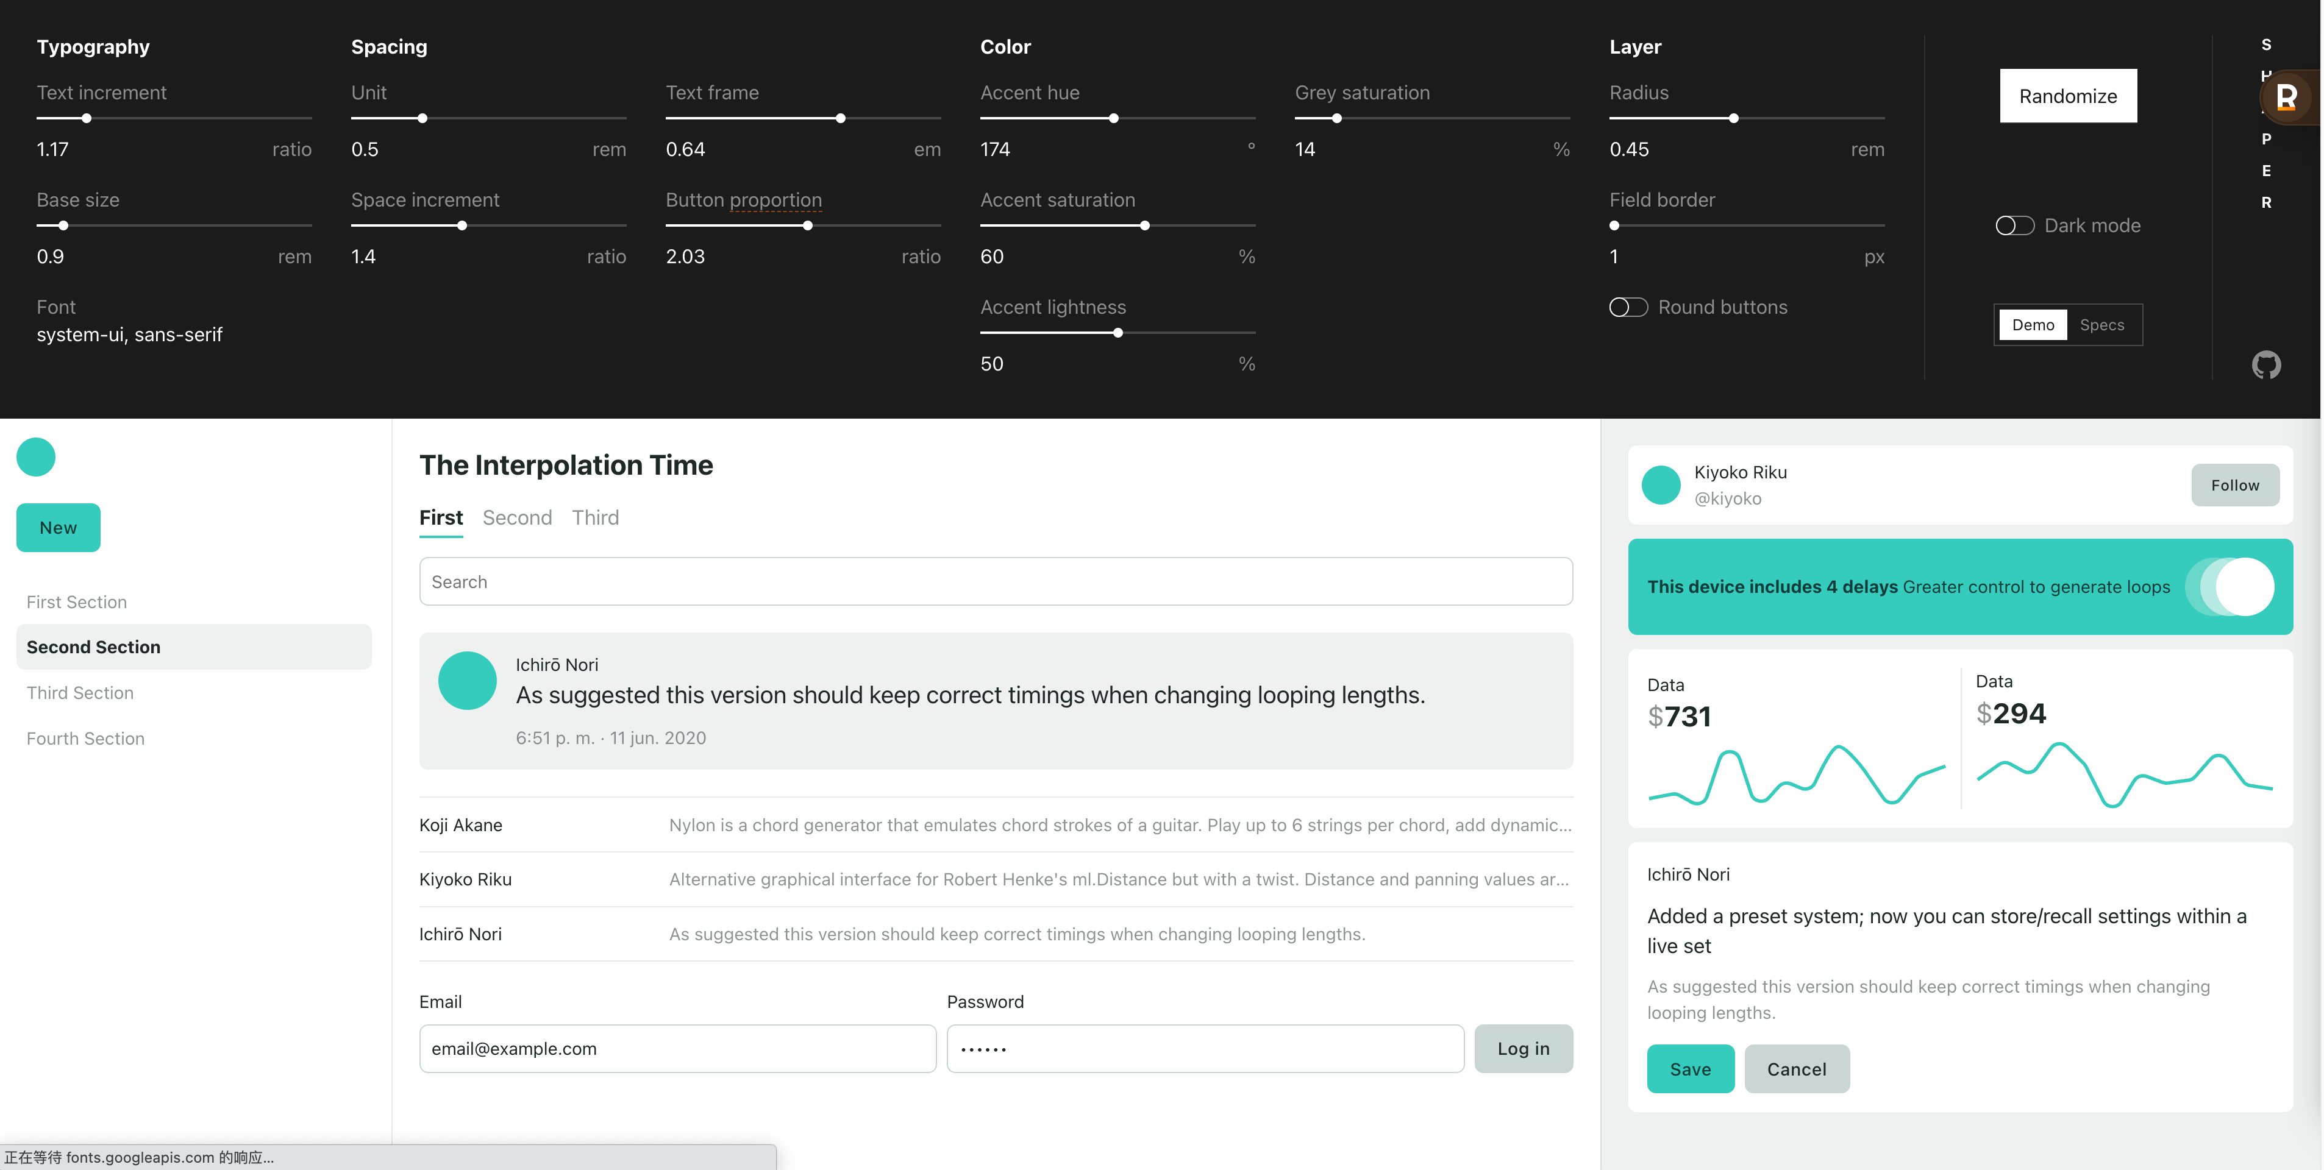Select Third Section in sidebar

[x=80, y=693]
